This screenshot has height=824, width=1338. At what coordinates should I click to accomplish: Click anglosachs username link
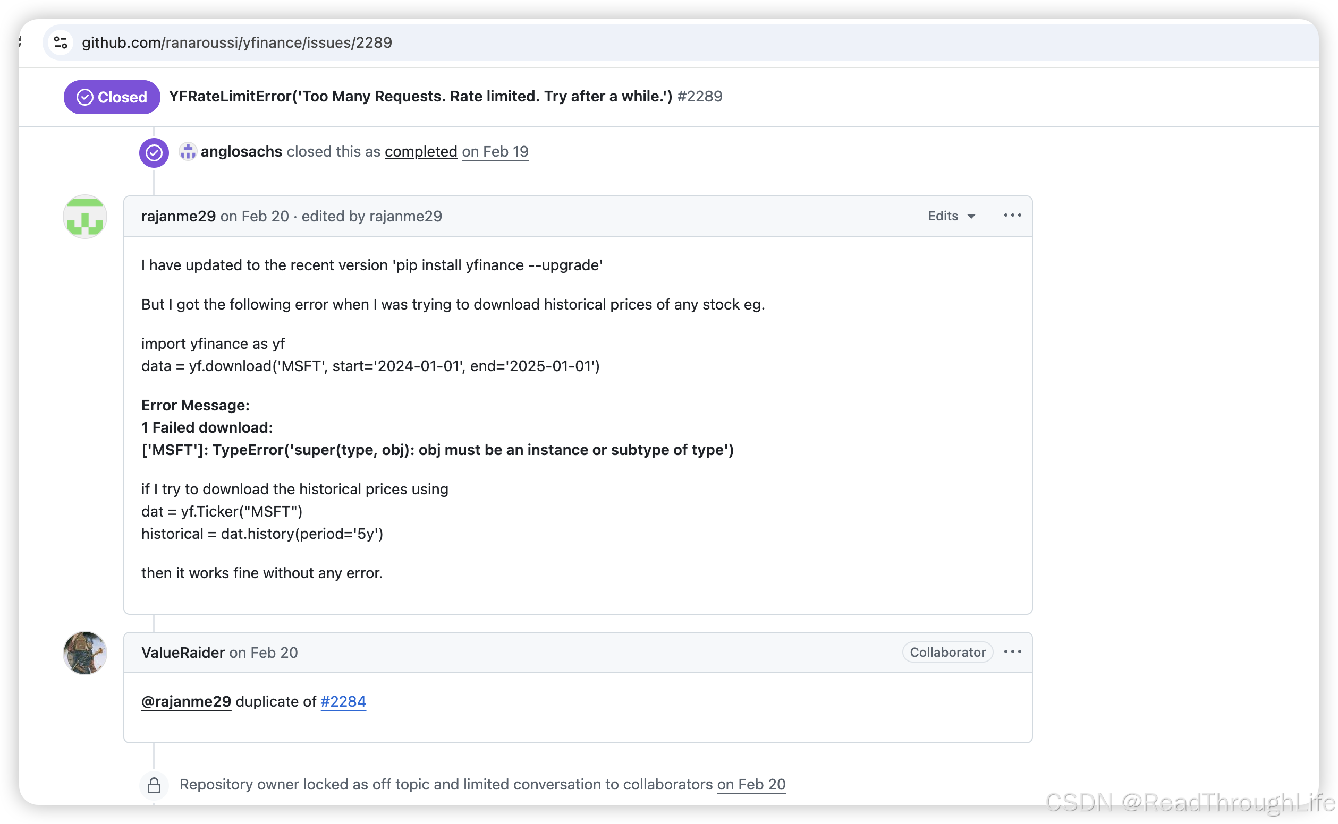[241, 151]
